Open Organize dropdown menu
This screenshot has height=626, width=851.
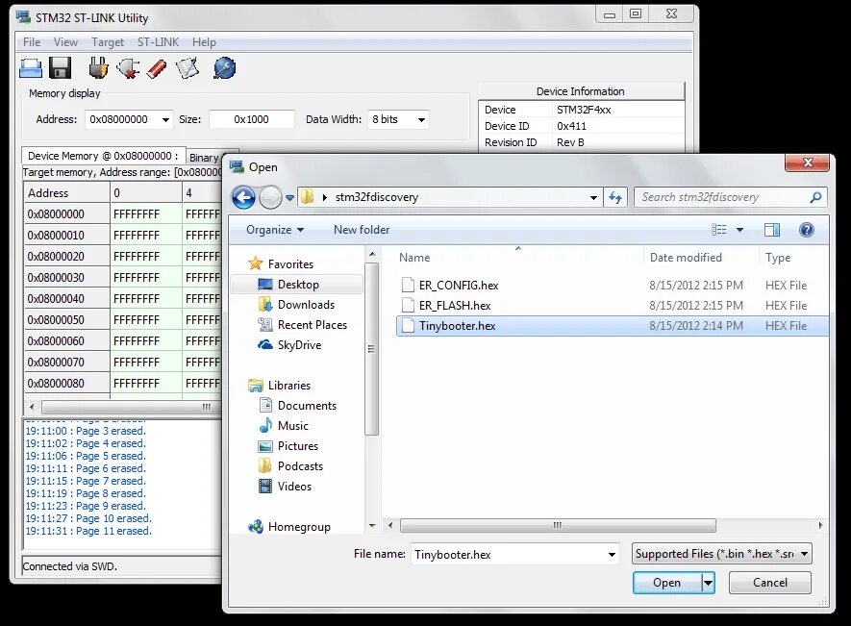(275, 230)
